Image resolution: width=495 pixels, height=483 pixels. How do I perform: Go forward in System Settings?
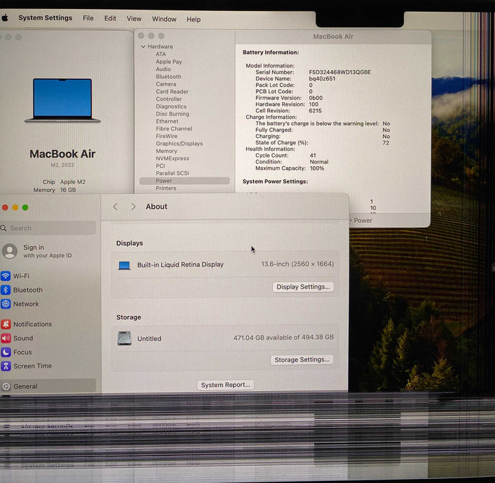133,207
